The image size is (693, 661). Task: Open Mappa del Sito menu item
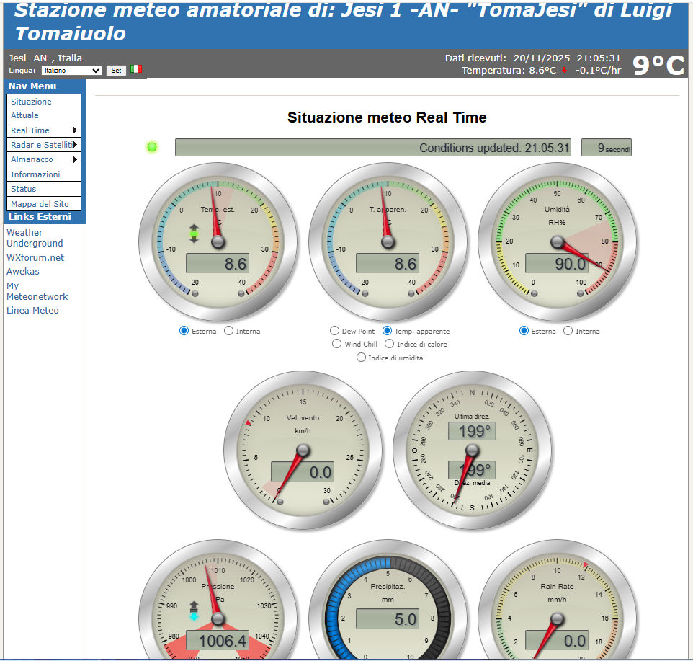[x=40, y=204]
